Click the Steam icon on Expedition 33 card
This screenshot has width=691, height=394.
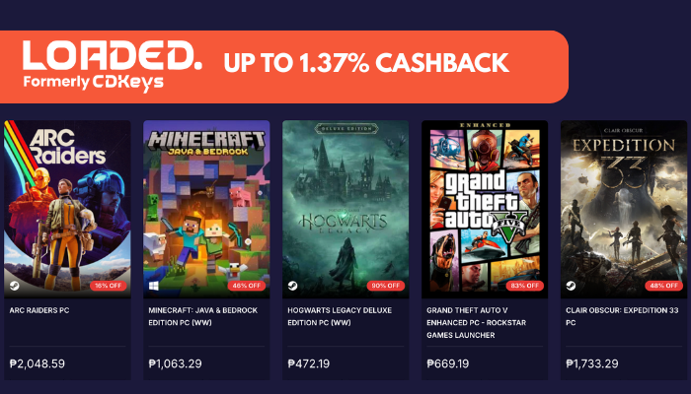pyautogui.click(x=572, y=286)
